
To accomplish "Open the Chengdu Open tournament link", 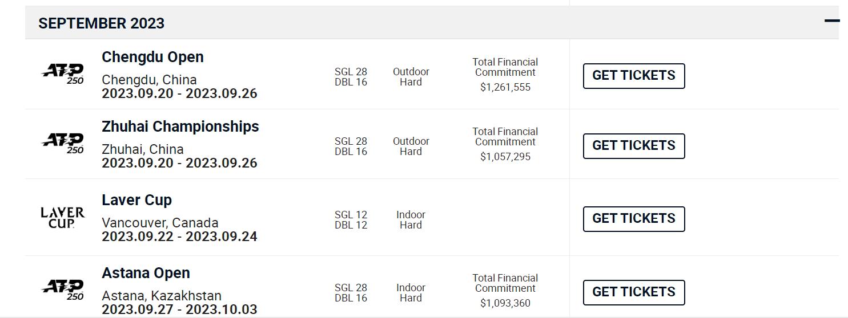I will click(x=152, y=57).
